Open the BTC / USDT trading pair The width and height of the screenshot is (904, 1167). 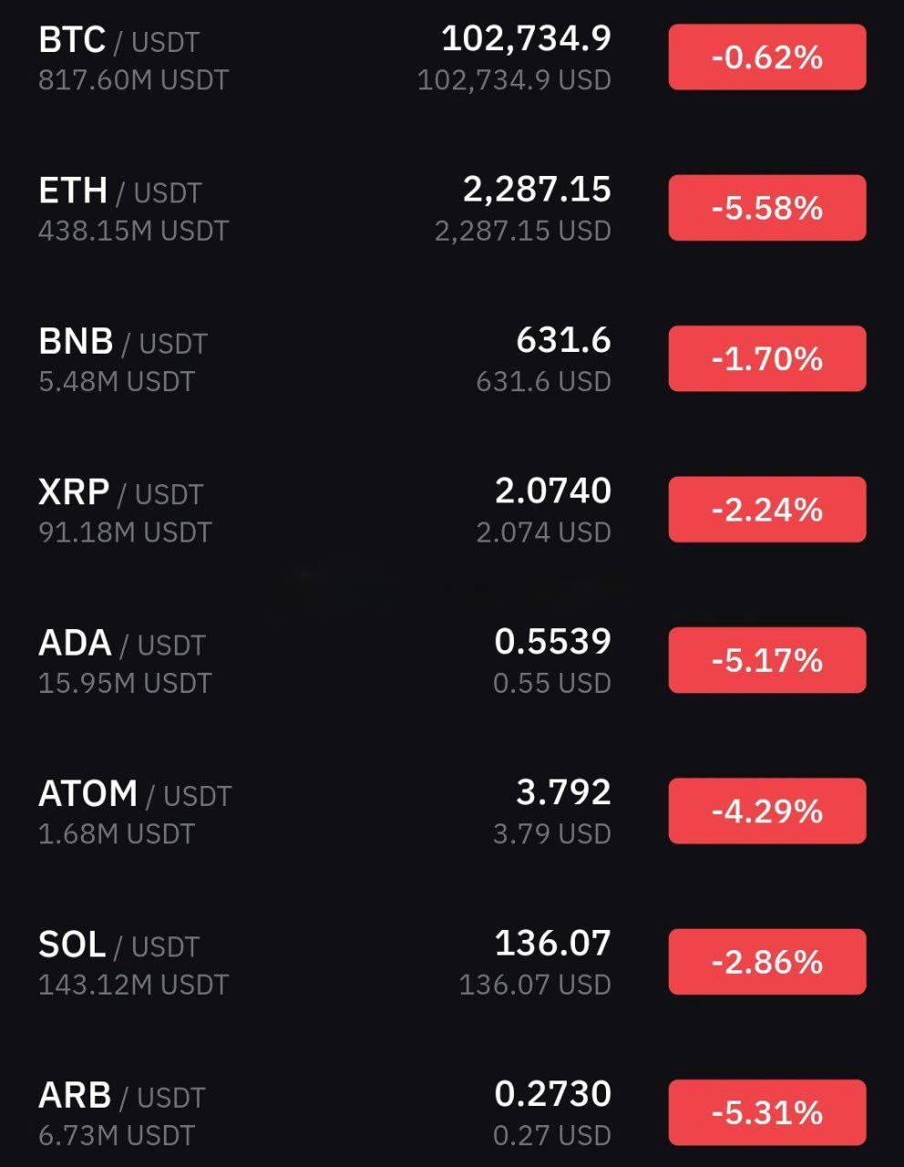click(x=452, y=57)
